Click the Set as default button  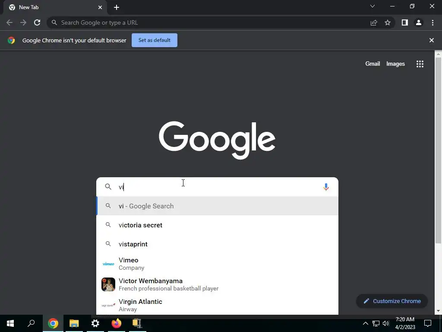[155, 40]
